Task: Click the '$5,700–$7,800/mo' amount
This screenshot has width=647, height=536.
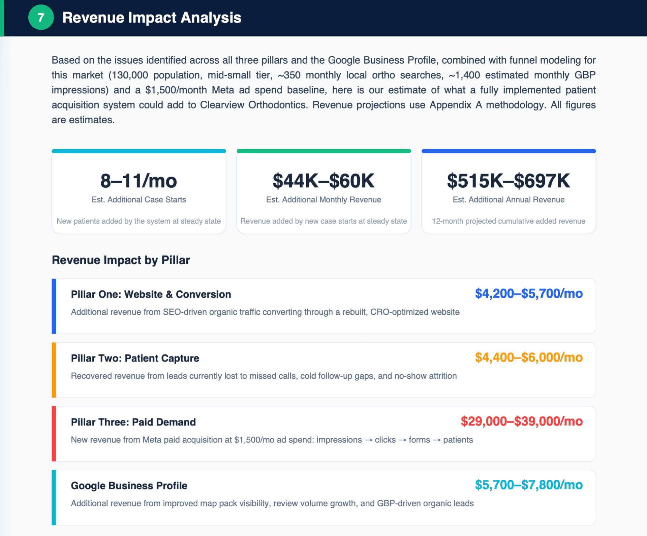Action: (x=529, y=485)
